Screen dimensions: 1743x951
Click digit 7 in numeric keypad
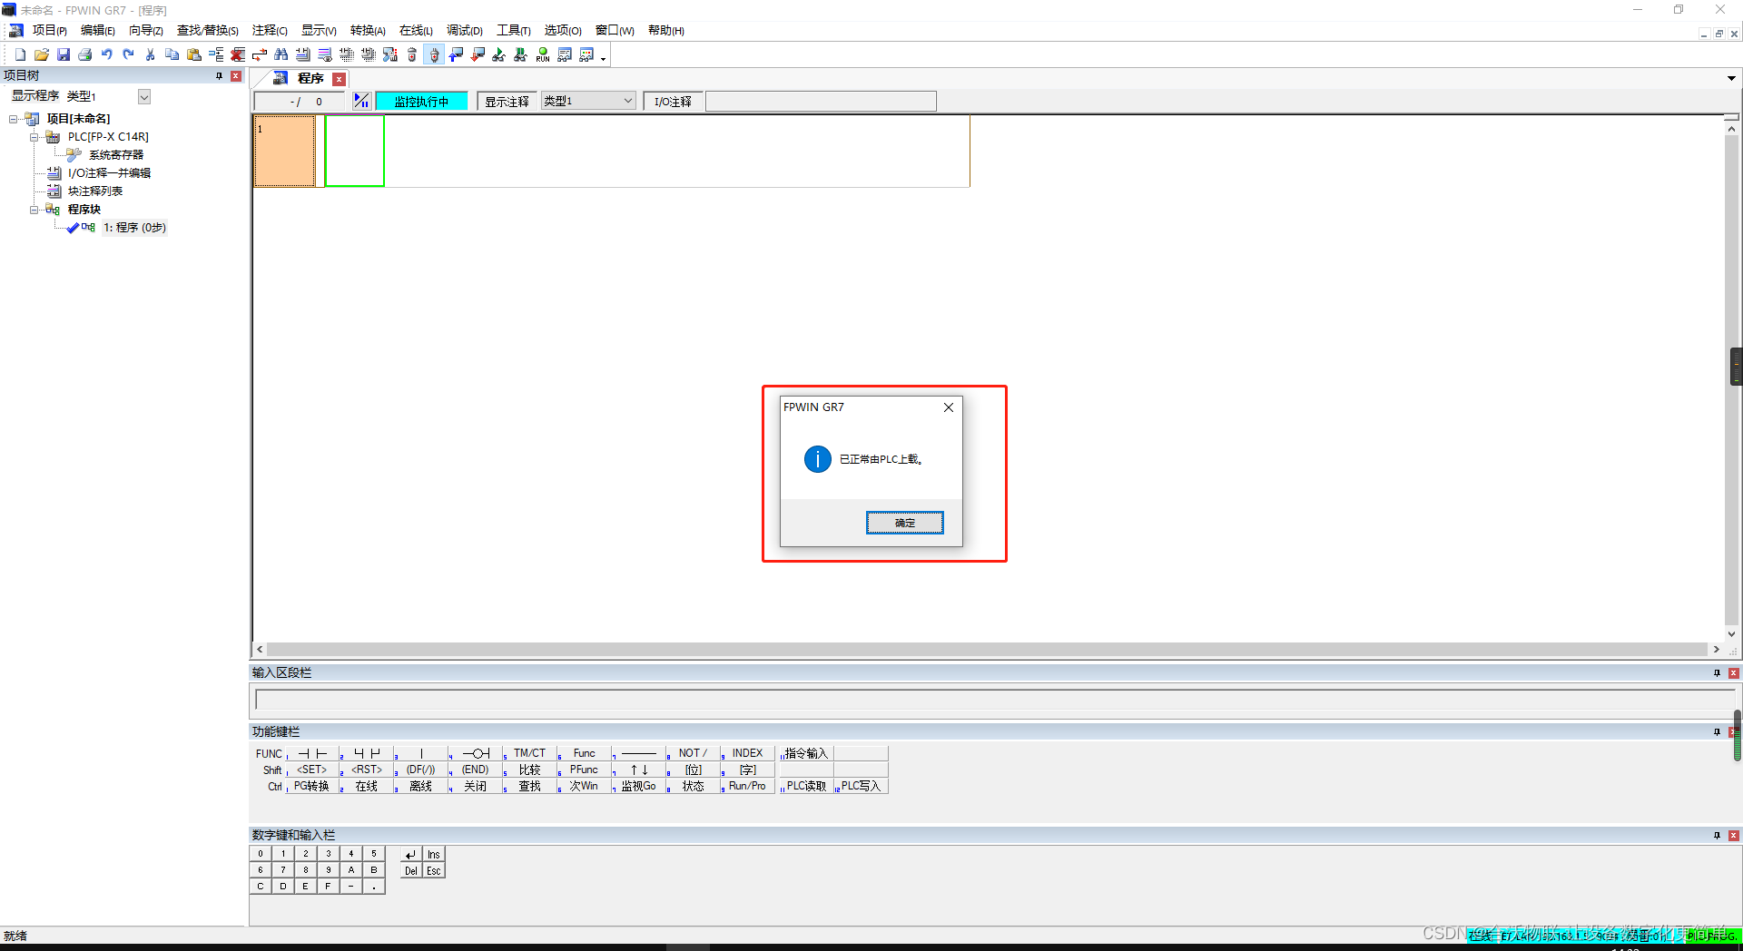tap(283, 870)
